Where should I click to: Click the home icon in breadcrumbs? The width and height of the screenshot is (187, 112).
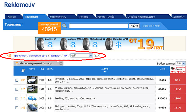(9, 56)
